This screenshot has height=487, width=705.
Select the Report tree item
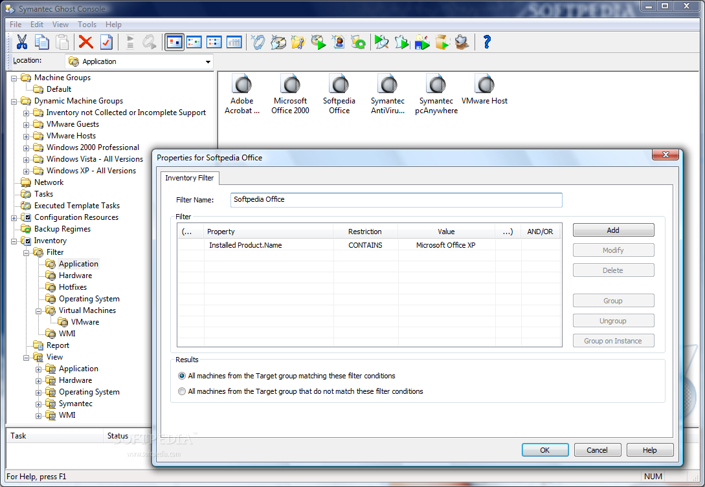(58, 345)
